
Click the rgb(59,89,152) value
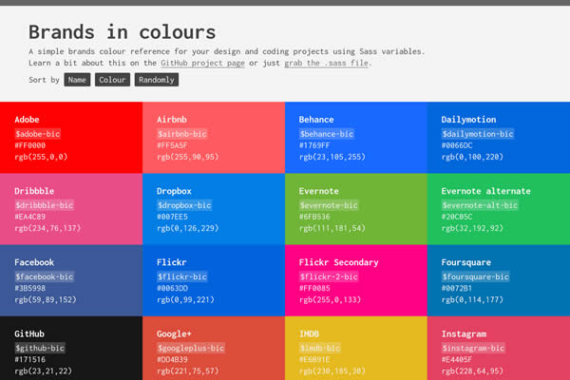[46, 299]
